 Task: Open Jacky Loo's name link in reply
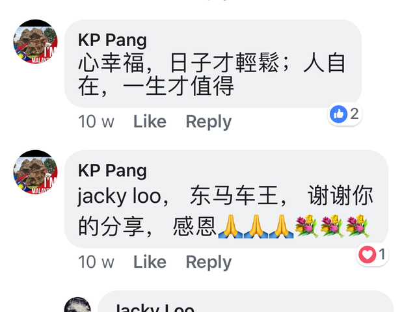(x=155, y=307)
